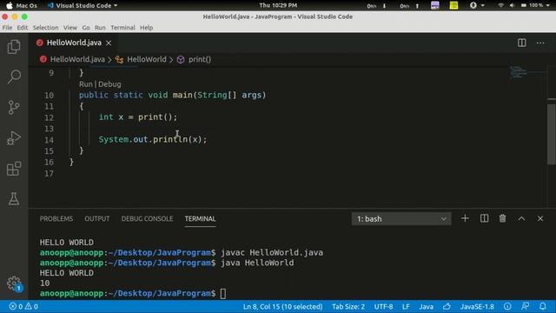Open the Terminal menu
Viewport: 556px width, 313px height.
pyautogui.click(x=122, y=27)
